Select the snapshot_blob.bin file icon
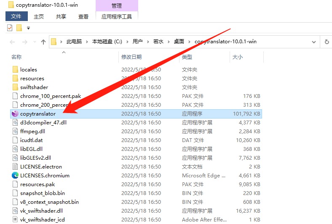Screen dimensions: 332x224 tap(15, 193)
